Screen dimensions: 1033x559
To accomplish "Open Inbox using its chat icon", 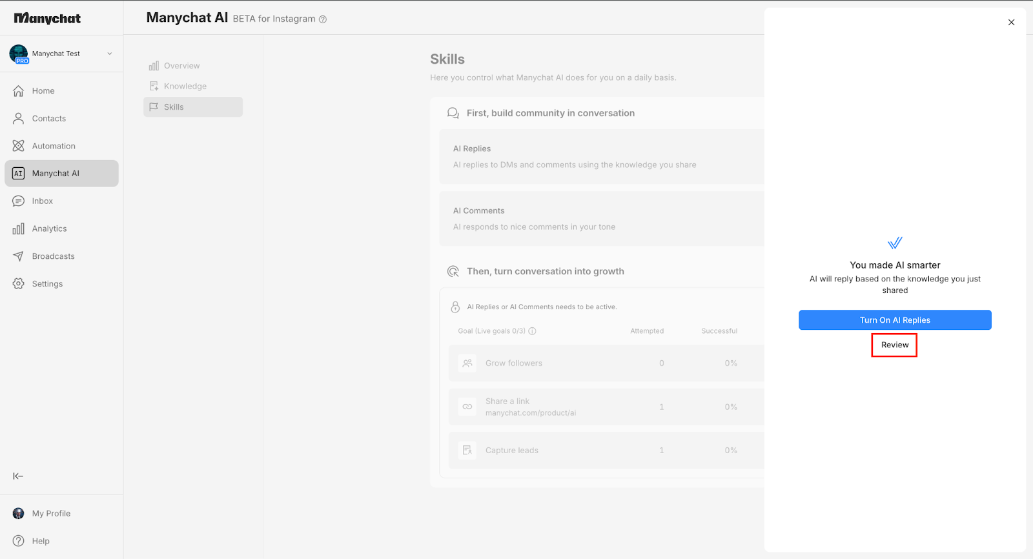I will click(19, 201).
